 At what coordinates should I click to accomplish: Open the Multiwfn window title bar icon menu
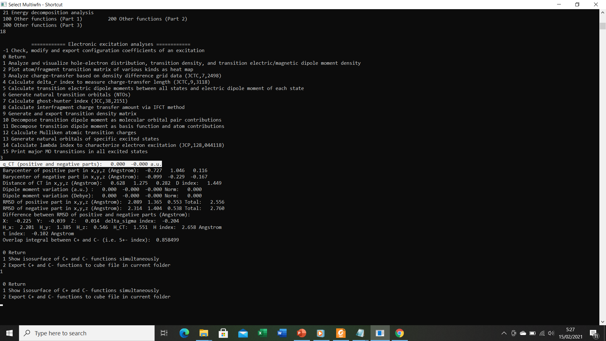[x=4, y=4]
